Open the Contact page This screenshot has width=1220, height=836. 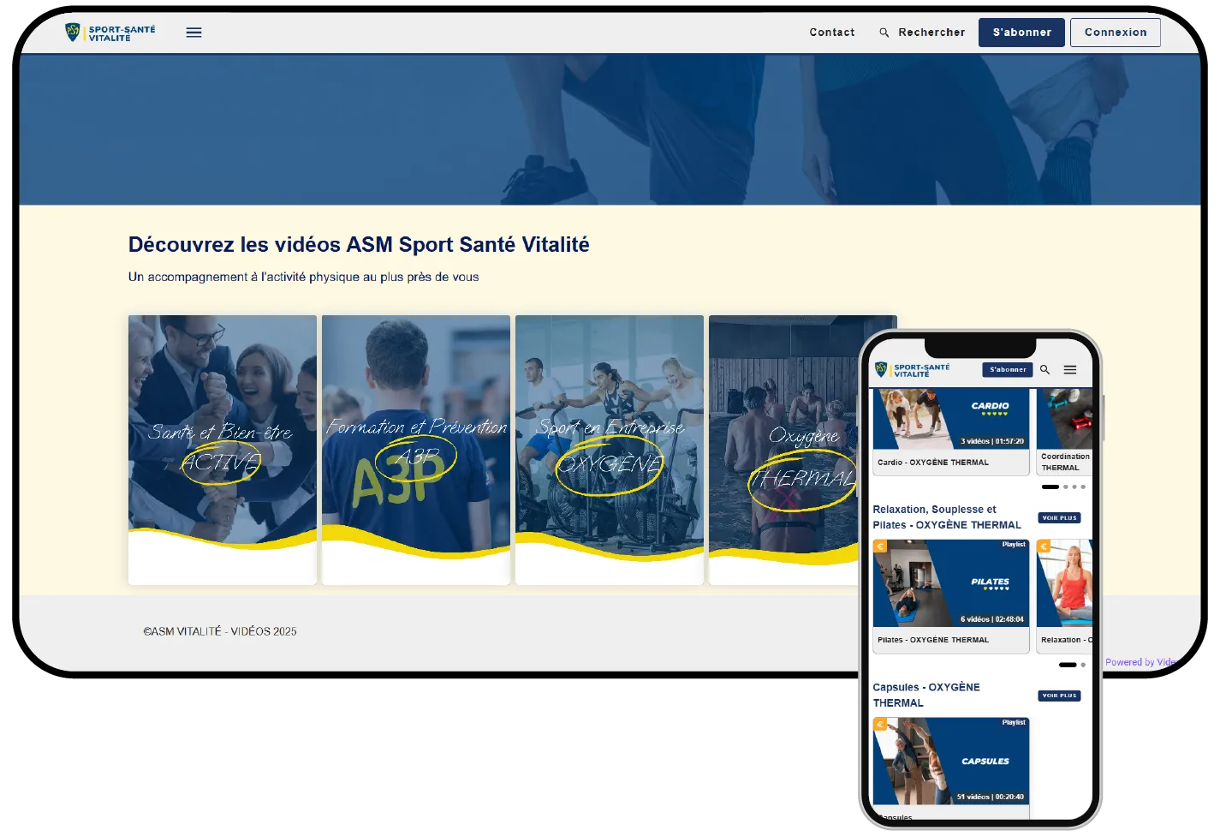(832, 33)
